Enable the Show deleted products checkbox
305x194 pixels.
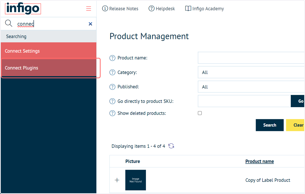pyautogui.click(x=200, y=113)
